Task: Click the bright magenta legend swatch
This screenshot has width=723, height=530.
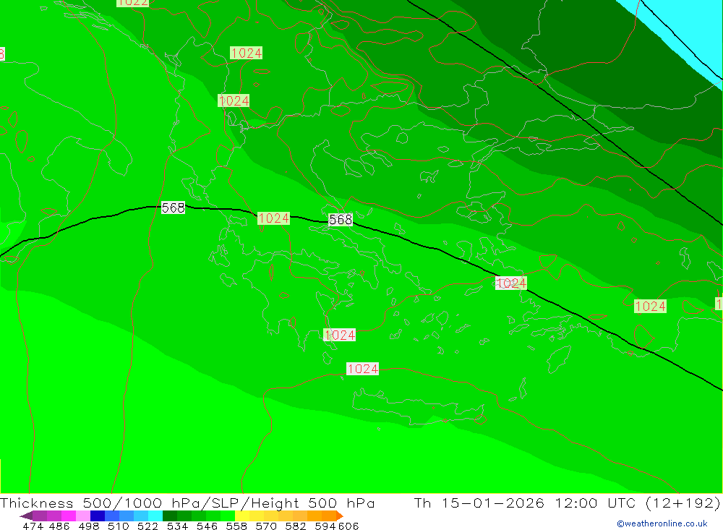Action: [x=68, y=516]
